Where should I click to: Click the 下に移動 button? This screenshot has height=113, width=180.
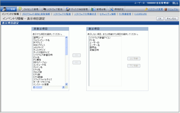pyautogui.click(x=134, y=66)
